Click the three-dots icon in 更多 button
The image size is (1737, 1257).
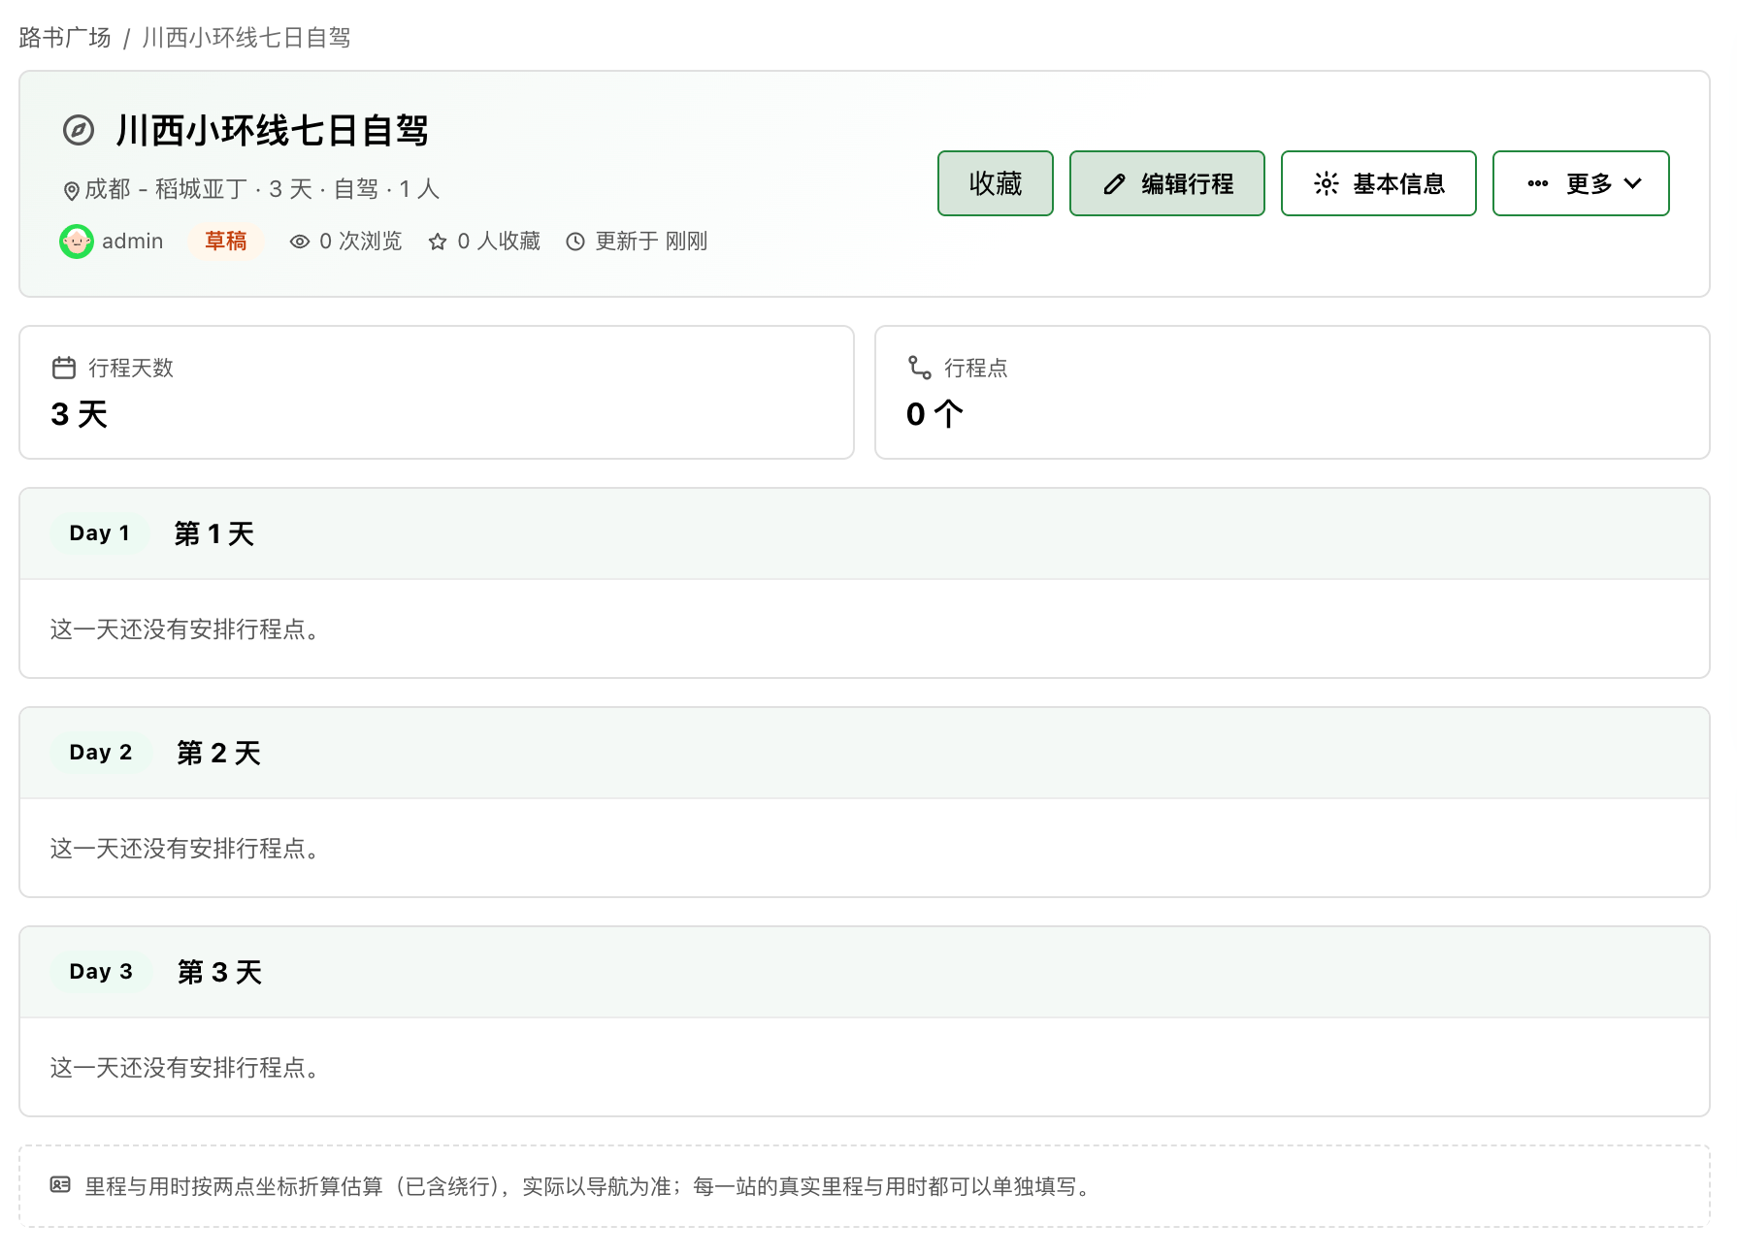(x=1538, y=183)
